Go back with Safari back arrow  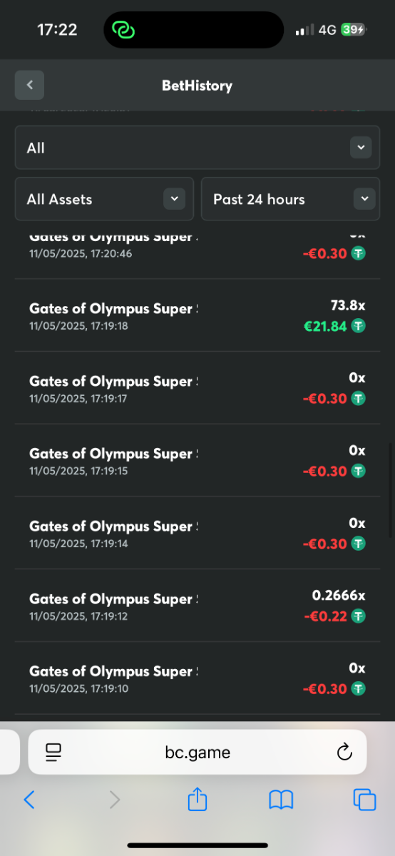pyautogui.click(x=29, y=800)
